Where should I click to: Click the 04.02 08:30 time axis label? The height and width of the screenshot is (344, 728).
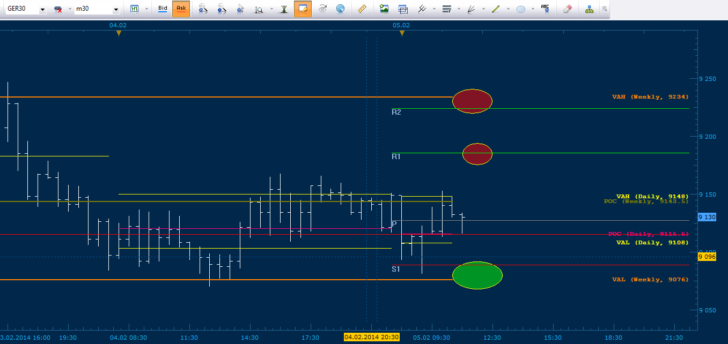pyautogui.click(x=128, y=338)
